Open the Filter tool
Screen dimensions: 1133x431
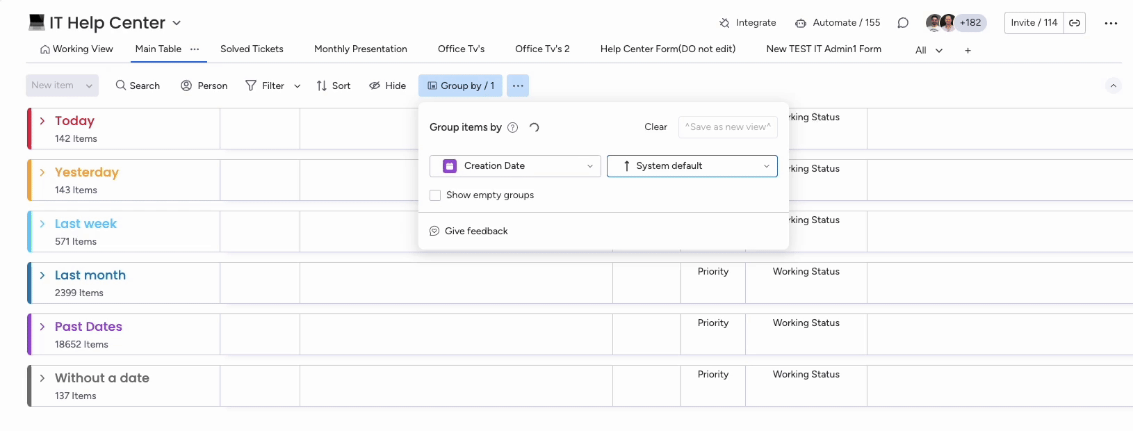pyautogui.click(x=265, y=86)
